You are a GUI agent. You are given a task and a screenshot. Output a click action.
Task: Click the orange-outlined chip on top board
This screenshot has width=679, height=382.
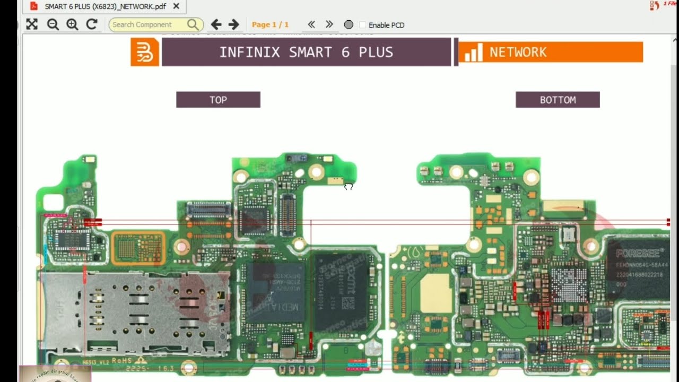coord(138,248)
